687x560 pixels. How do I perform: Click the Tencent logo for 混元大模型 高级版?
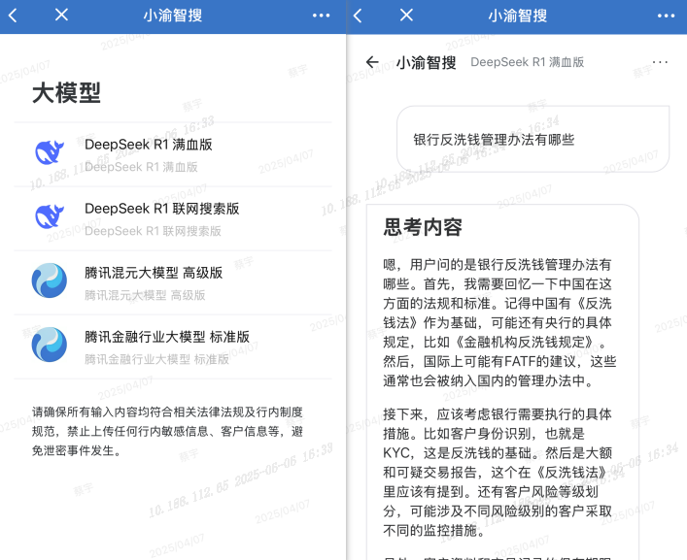49,280
